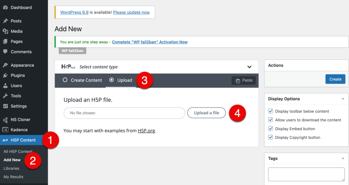Click the Plugins plug icon
349x185 pixels.
5,75
